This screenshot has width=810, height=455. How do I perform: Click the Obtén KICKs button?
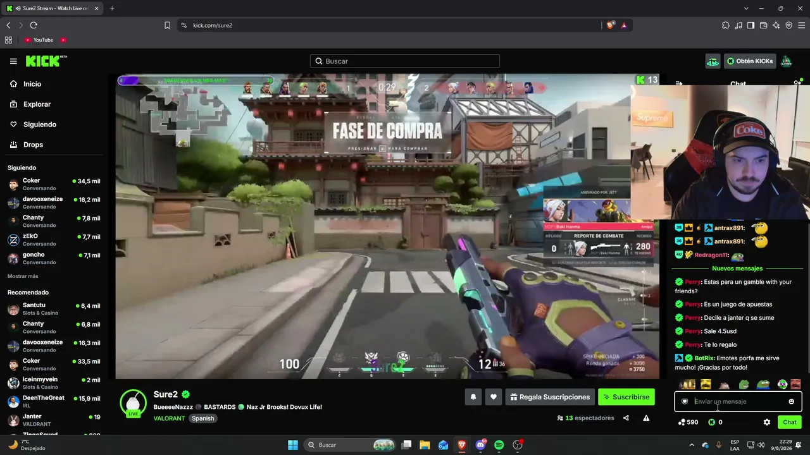pos(750,61)
